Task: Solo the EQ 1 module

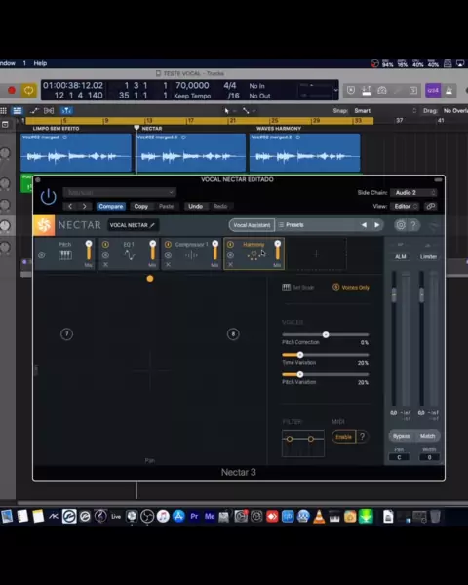Action: (x=105, y=255)
